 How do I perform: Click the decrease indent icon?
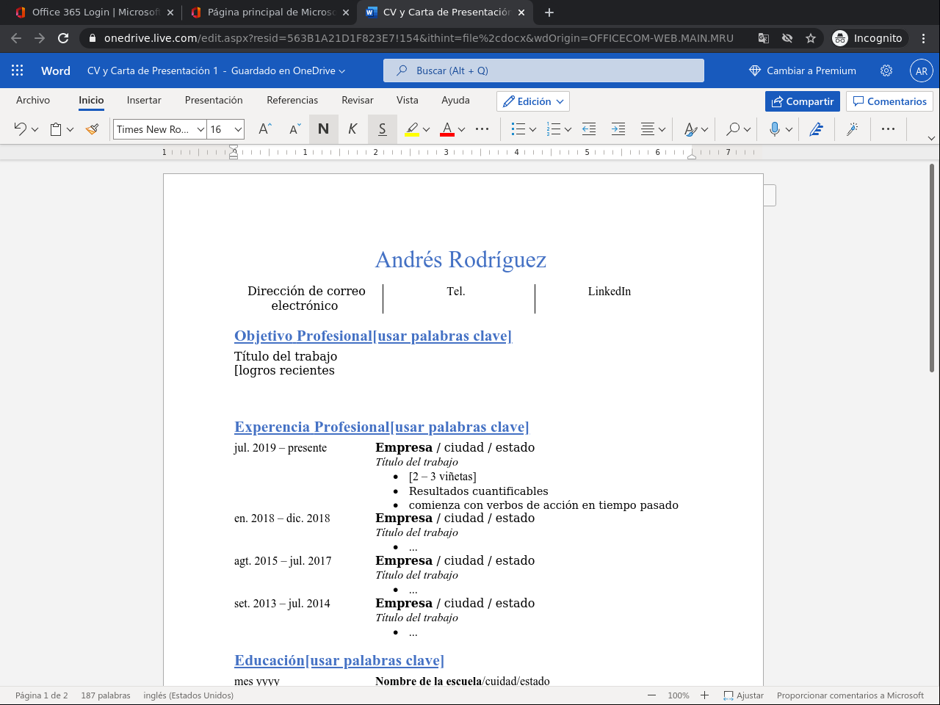tap(589, 129)
